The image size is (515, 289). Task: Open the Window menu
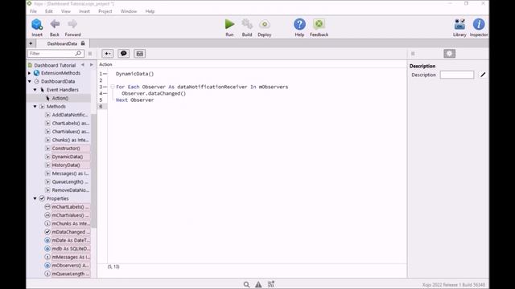point(129,11)
